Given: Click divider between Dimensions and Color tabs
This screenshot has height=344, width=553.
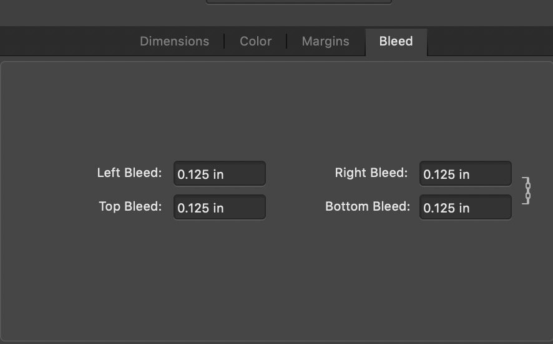Looking at the screenshot, I should pos(224,41).
